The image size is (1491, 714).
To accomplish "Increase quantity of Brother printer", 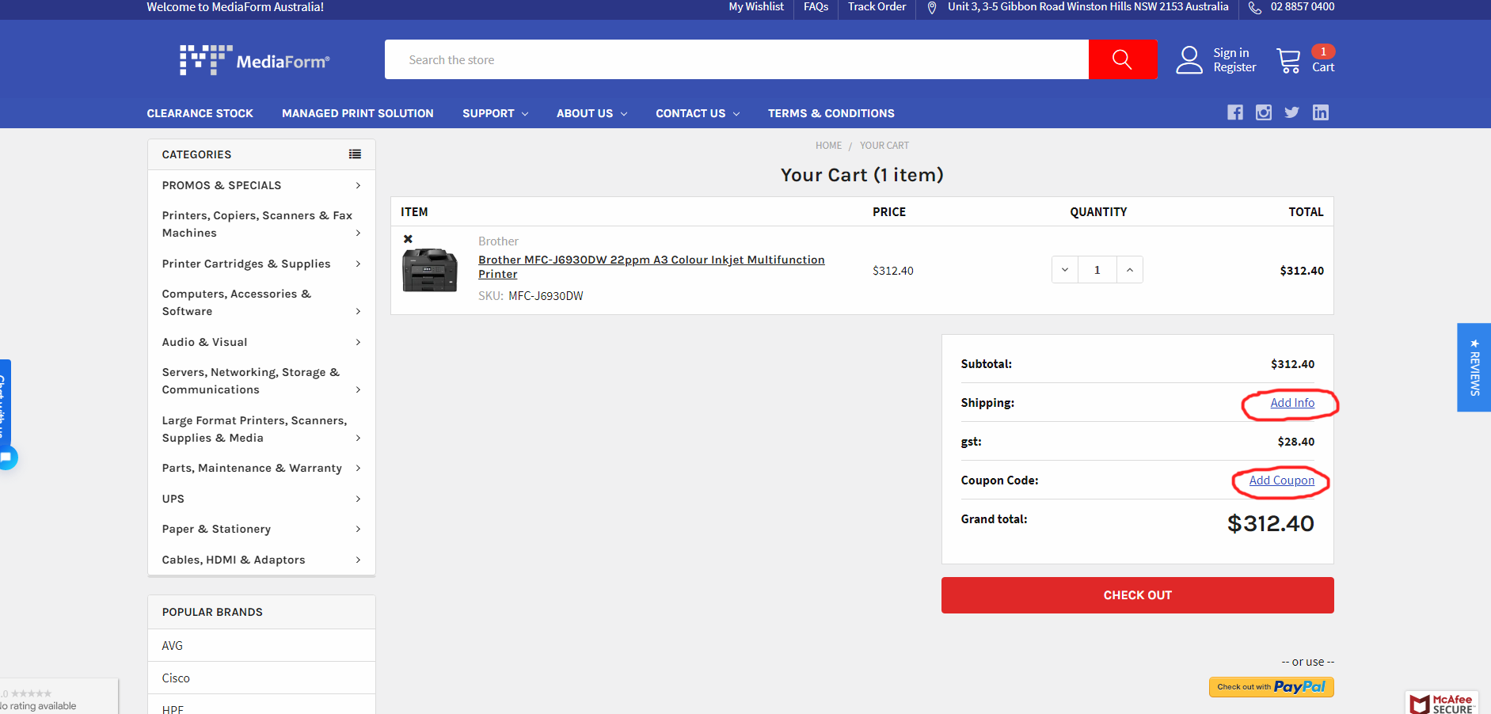I will (x=1130, y=270).
